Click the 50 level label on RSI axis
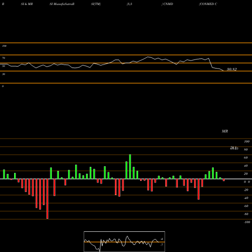 click(x=4, y=66)
